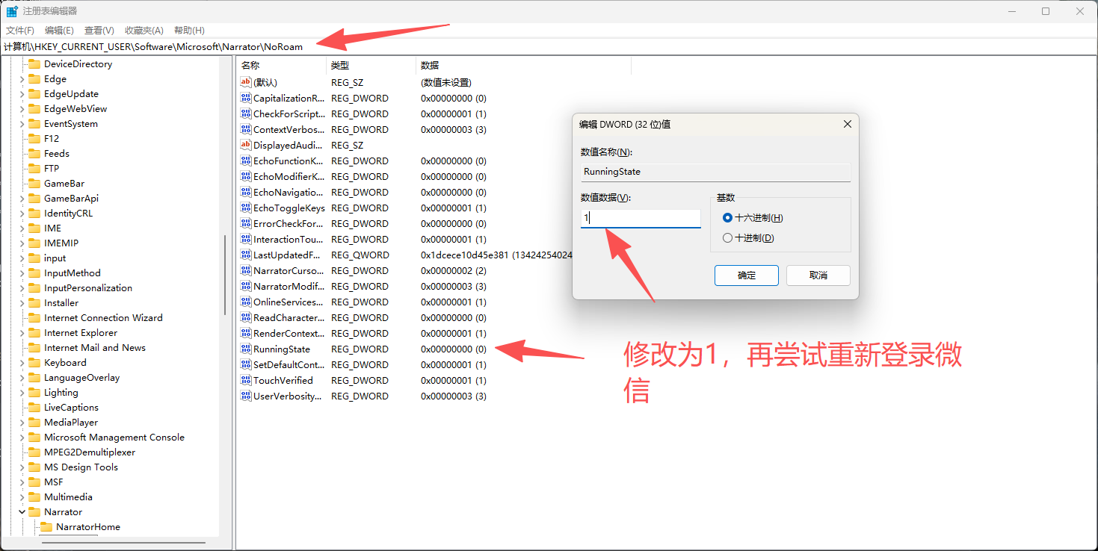This screenshot has height=551, width=1098.
Task: Click the string icon beside DisplayedAudi... value
Action: coord(245,145)
